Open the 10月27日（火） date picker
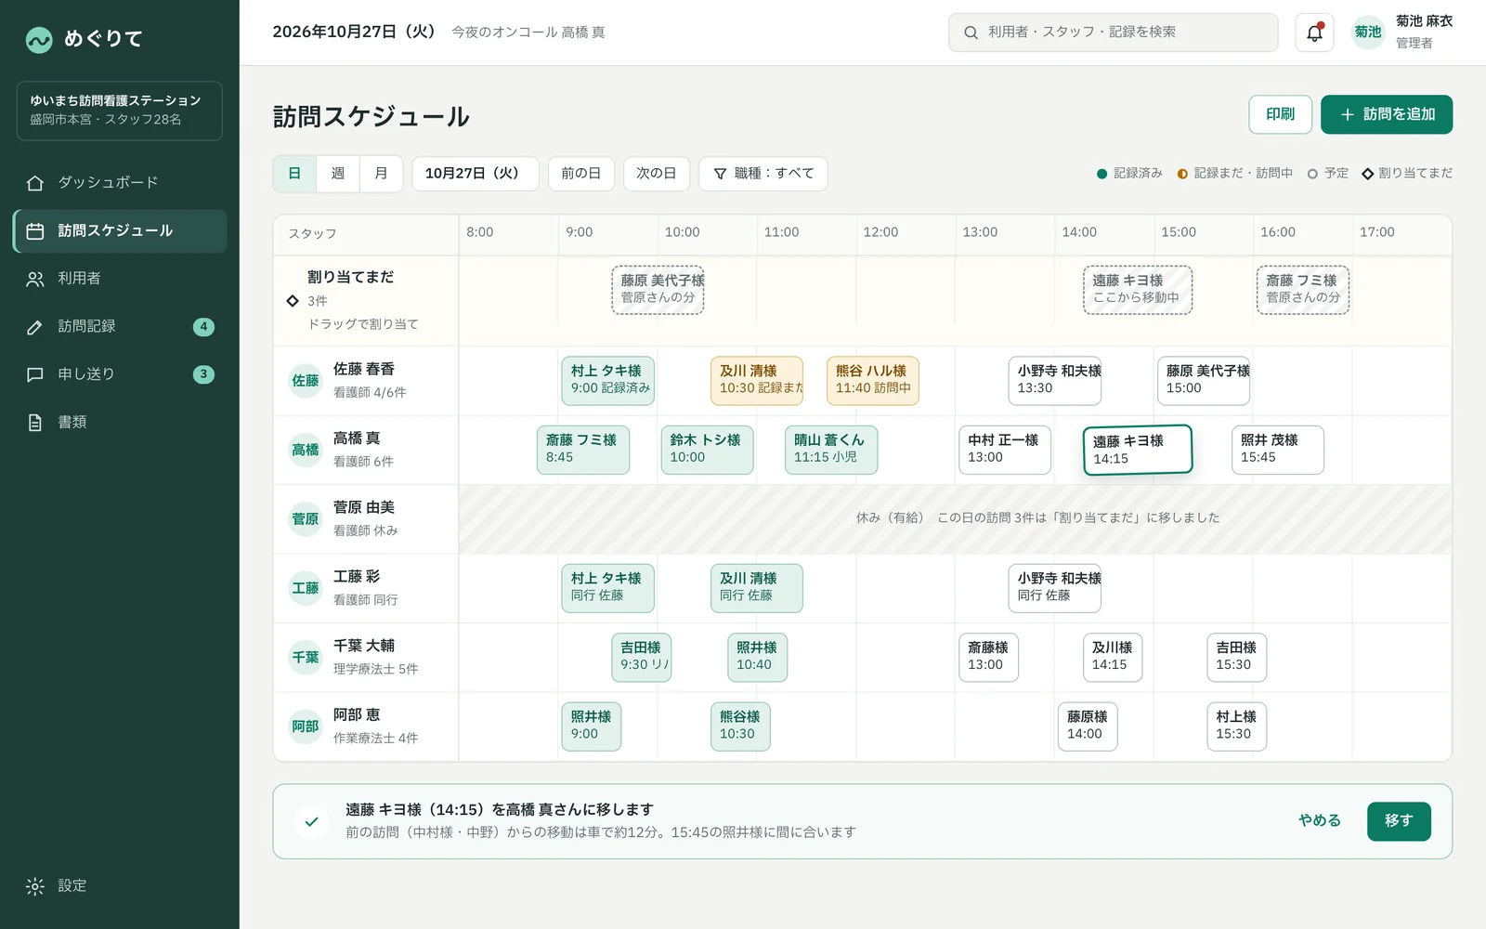 [476, 174]
